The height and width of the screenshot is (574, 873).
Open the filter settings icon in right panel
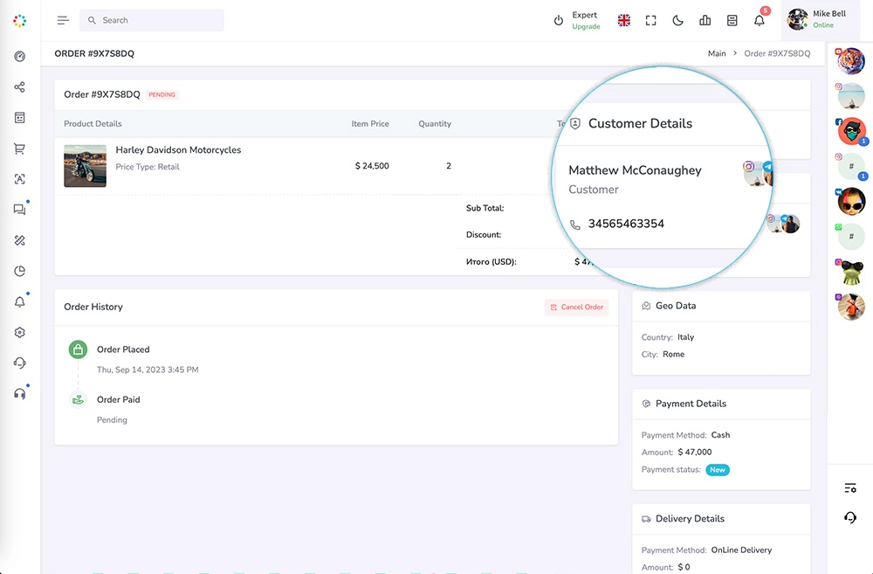pos(850,488)
